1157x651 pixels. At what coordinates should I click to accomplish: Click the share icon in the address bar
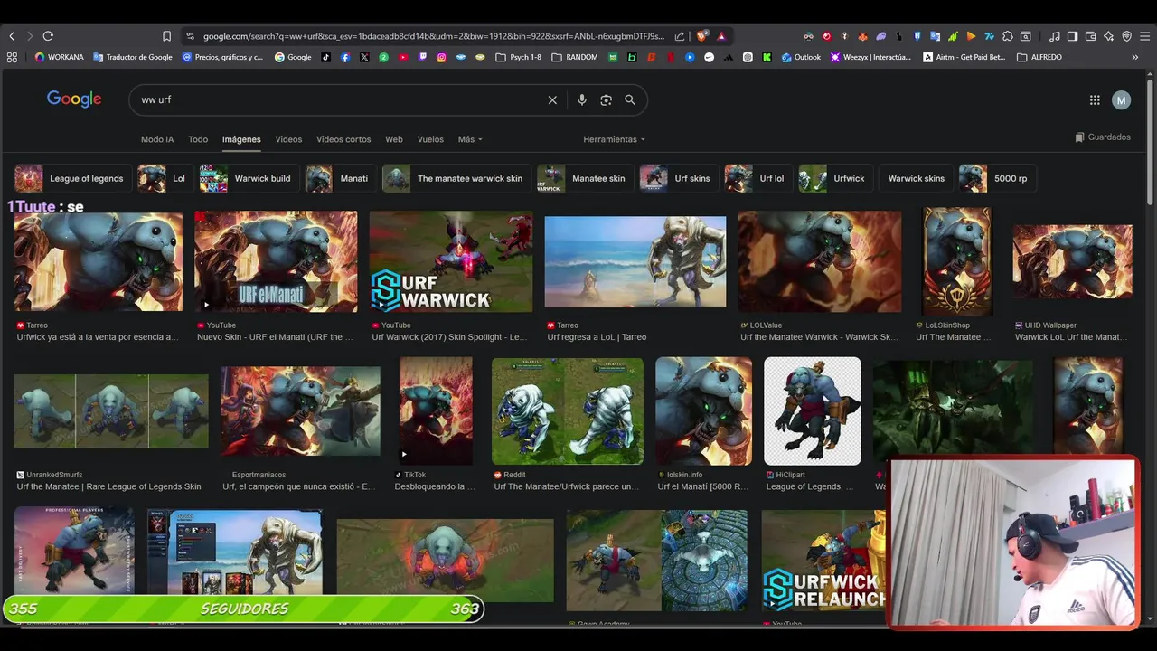tap(679, 36)
